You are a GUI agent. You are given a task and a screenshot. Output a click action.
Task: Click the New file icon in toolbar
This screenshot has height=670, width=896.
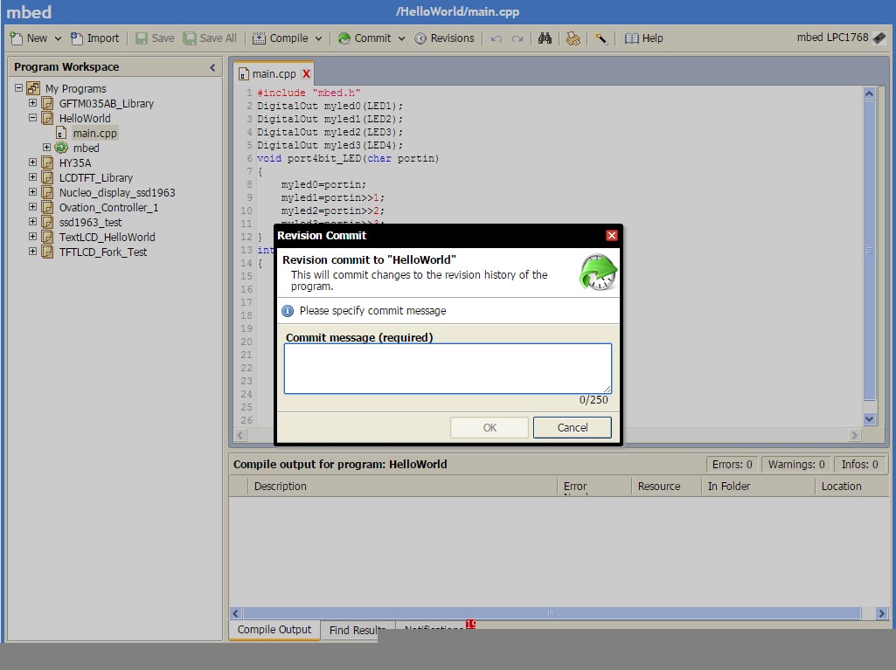click(17, 38)
